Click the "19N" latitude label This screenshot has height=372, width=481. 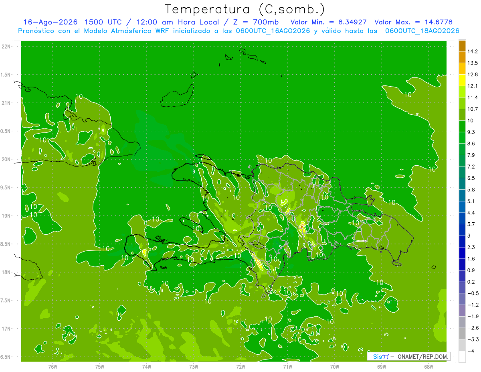(x=6, y=215)
